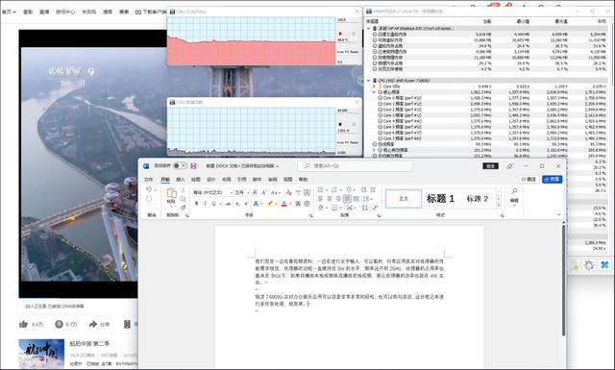
Task: Select the Heading 1 style in Word
Action: click(440, 199)
